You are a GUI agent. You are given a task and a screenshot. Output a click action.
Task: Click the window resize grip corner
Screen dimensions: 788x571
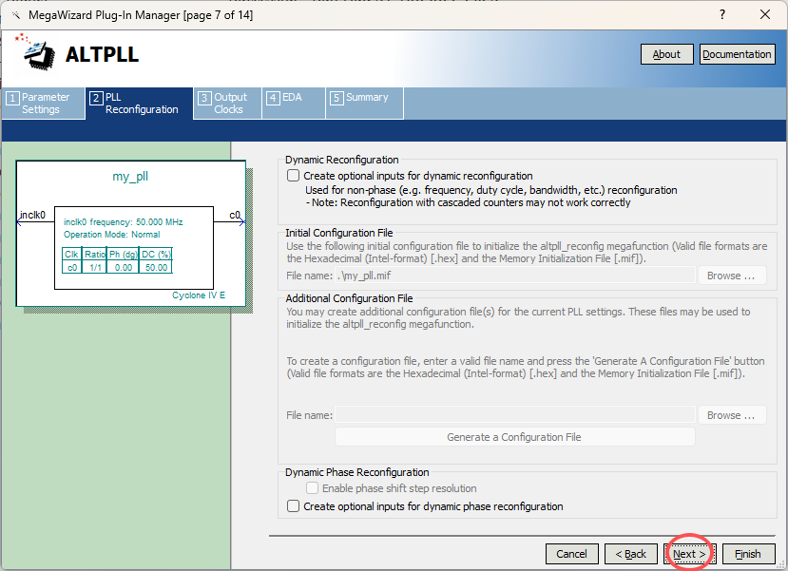click(780, 563)
